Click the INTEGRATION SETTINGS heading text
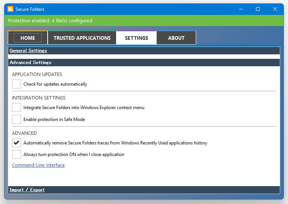Viewport: 288px width, 204px height. [x=39, y=98]
